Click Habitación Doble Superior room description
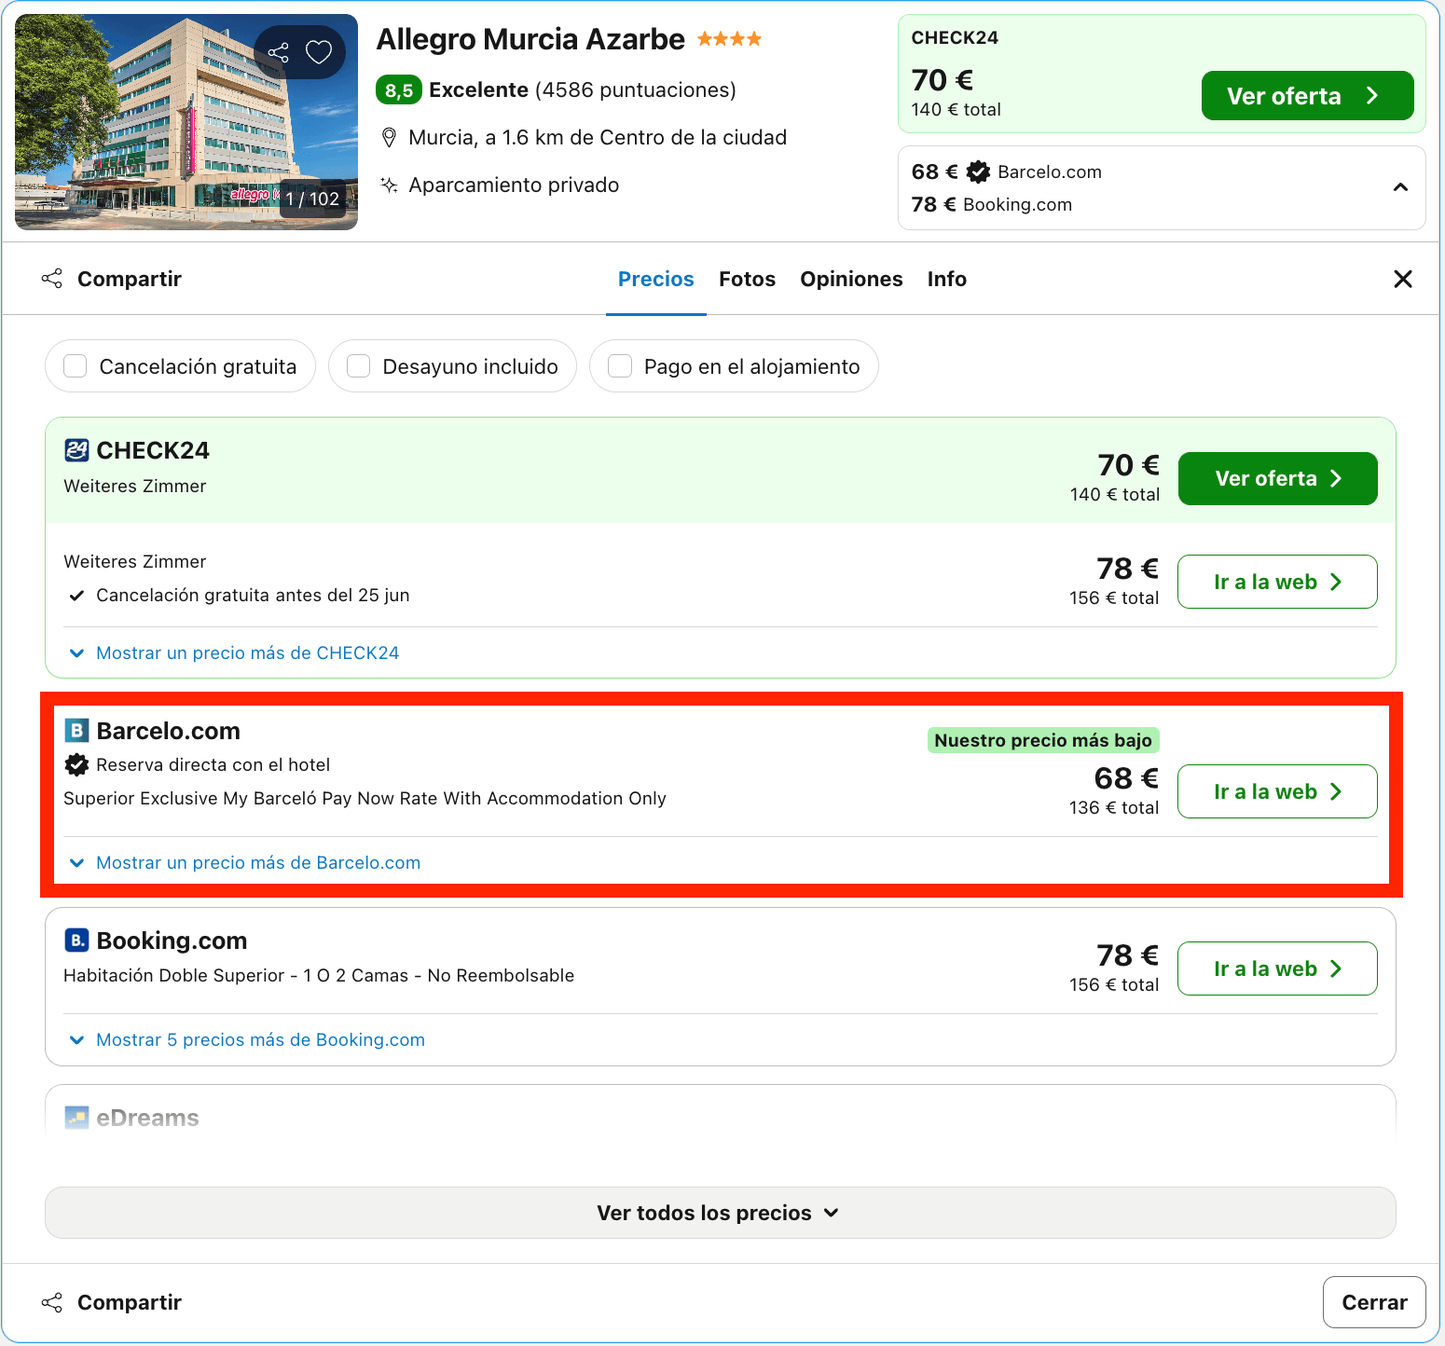 click(319, 975)
